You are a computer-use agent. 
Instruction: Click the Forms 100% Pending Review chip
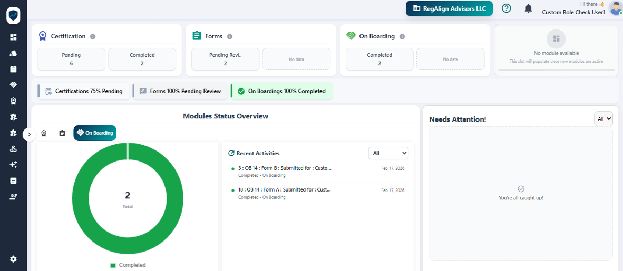pos(180,91)
